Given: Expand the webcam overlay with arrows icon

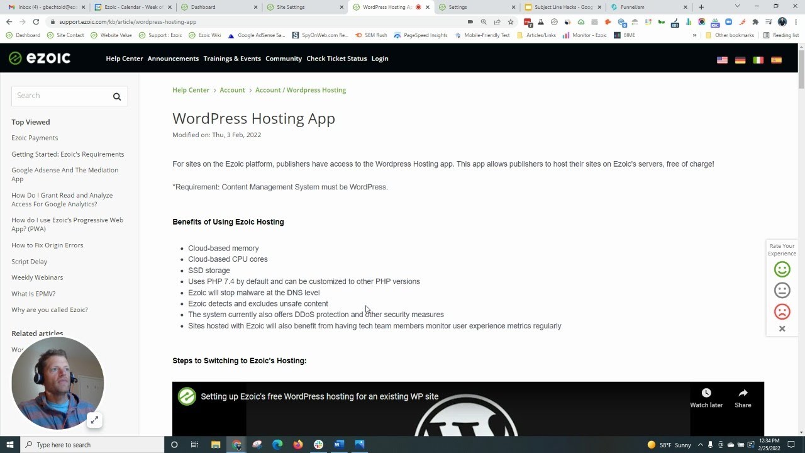Looking at the screenshot, I should coord(94,420).
